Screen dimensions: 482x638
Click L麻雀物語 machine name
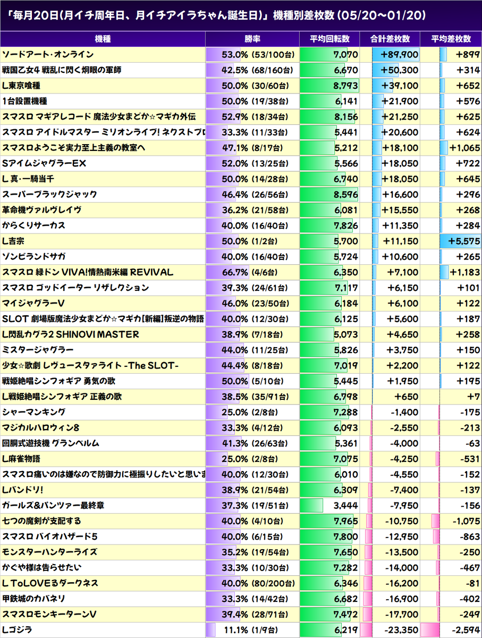tap(21, 459)
